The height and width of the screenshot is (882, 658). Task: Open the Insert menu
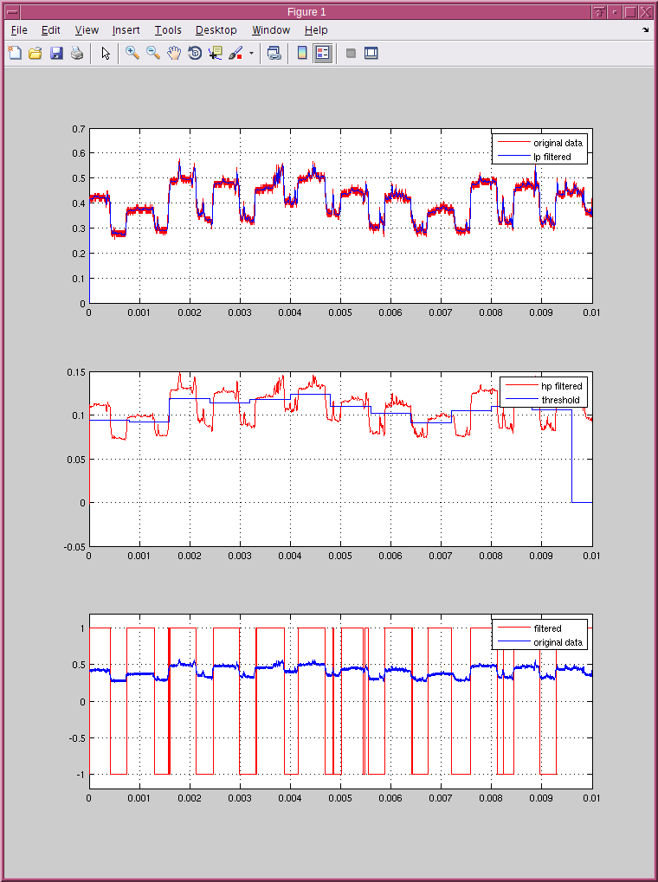coord(126,30)
